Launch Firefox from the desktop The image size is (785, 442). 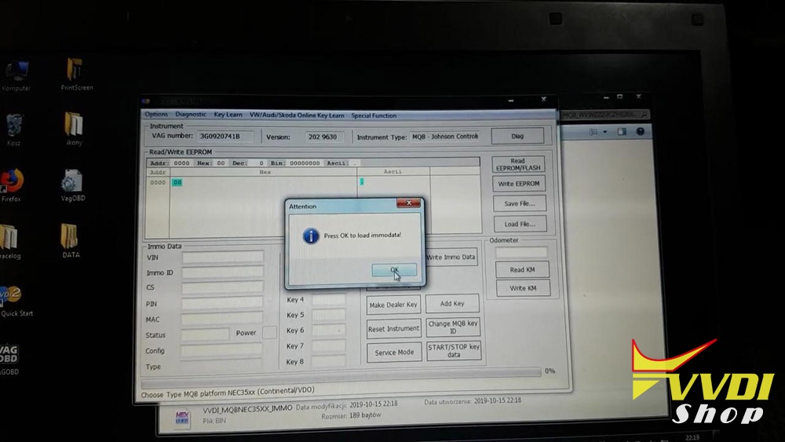12,185
